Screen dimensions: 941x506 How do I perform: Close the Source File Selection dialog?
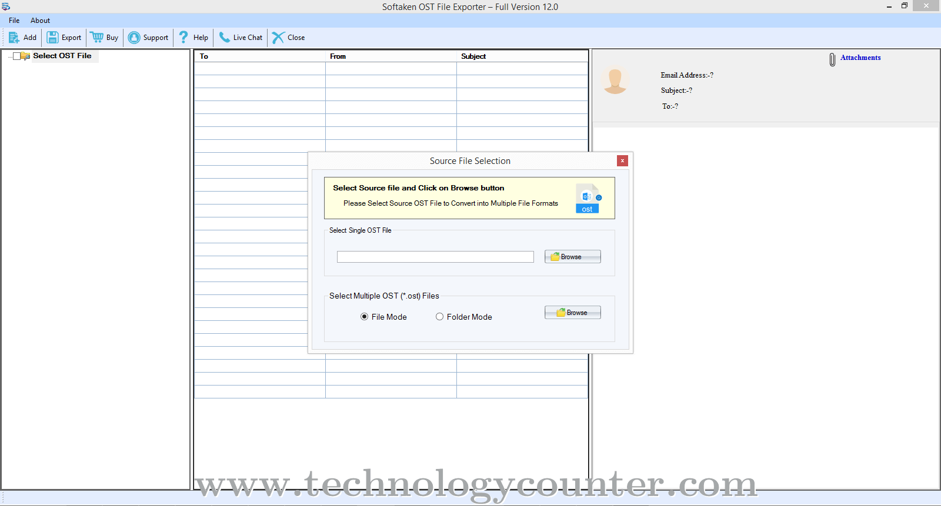(622, 160)
